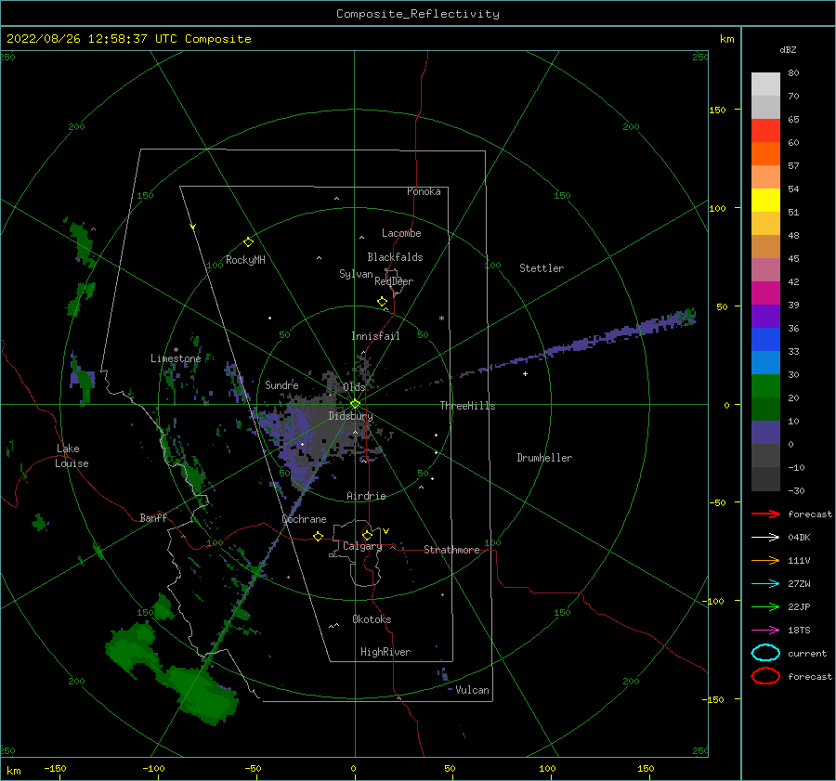
Task: Click the Calgary city label
Action: click(362, 546)
